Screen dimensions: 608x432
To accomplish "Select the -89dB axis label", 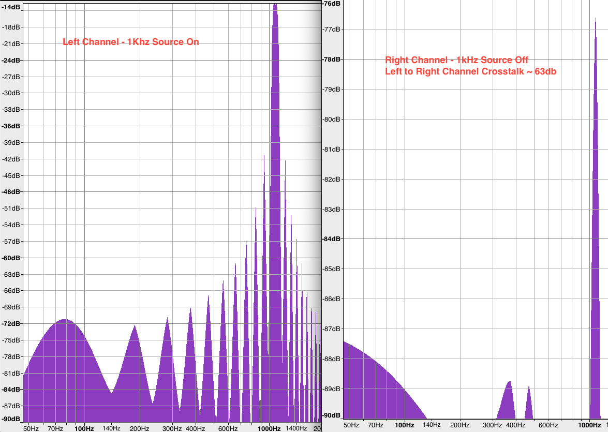I will click(x=332, y=389).
